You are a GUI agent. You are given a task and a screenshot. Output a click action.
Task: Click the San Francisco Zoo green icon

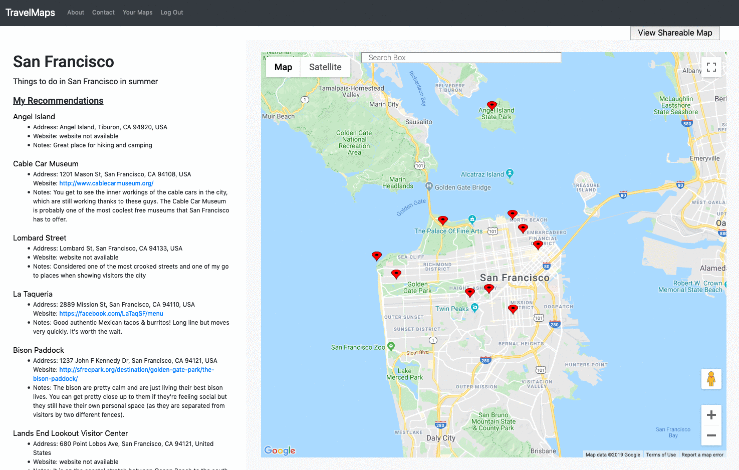click(x=391, y=346)
